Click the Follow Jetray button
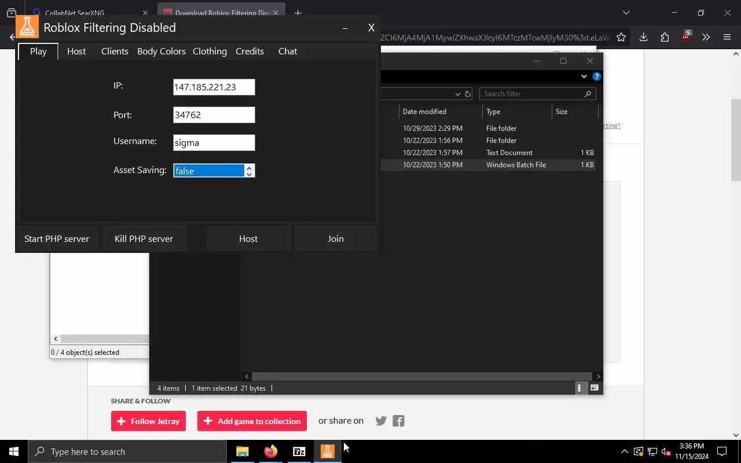This screenshot has width=741, height=463. click(x=148, y=421)
